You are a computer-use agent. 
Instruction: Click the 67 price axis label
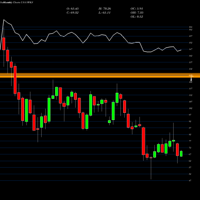click(x=190, y=154)
